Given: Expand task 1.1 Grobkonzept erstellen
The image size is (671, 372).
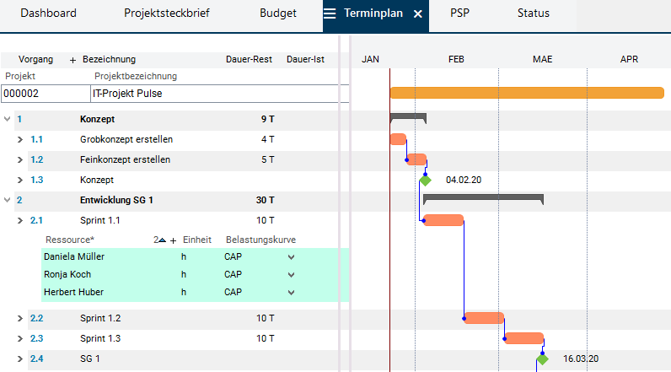Looking at the screenshot, I should click(x=20, y=140).
